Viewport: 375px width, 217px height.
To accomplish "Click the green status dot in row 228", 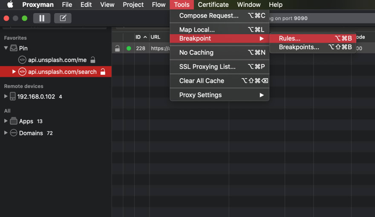I will [129, 48].
